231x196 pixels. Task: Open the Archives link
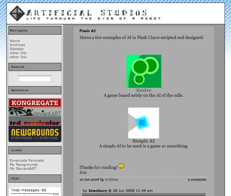17,45
